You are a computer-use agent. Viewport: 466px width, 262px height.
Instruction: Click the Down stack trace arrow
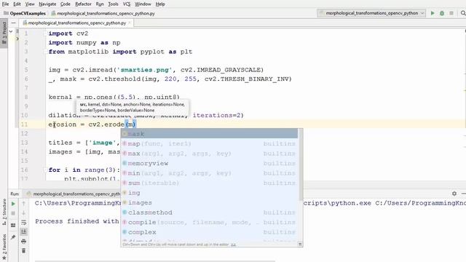click(x=24, y=213)
